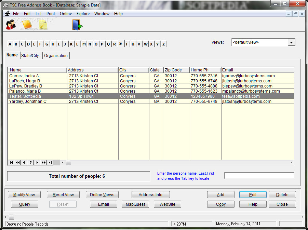Click the Add button
The height and width of the screenshot is (230, 308).
coord(220,195)
